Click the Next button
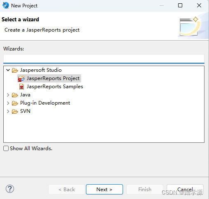The image size is (209, 199). pyautogui.click(x=104, y=189)
